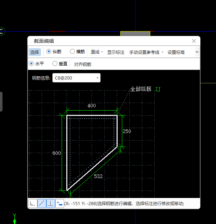Screen dimensions: 216x224
Task: Choose the 垂直 radio option
Action: click(x=55, y=63)
